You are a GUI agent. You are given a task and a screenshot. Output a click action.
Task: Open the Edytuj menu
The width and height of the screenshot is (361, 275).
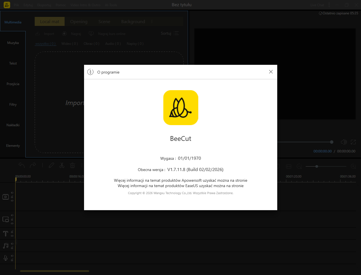point(28,5)
